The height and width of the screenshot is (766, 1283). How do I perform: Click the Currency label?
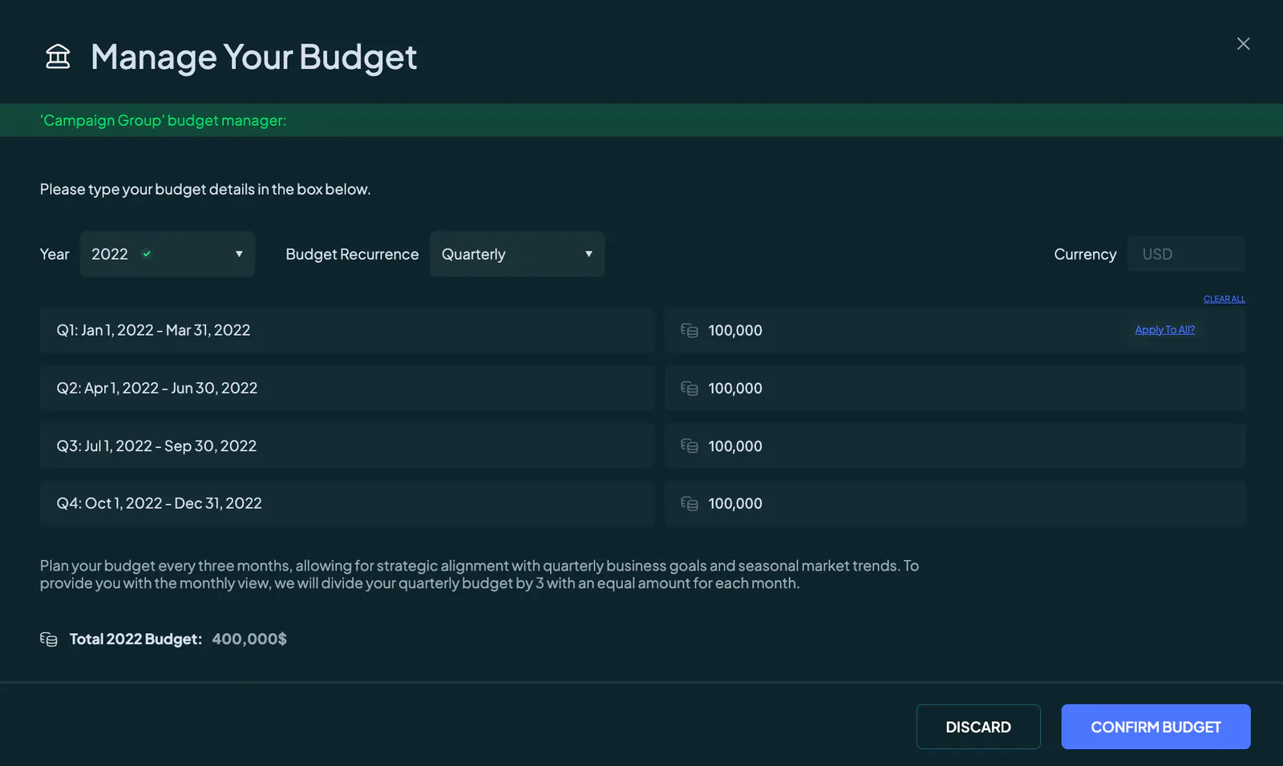(1085, 254)
